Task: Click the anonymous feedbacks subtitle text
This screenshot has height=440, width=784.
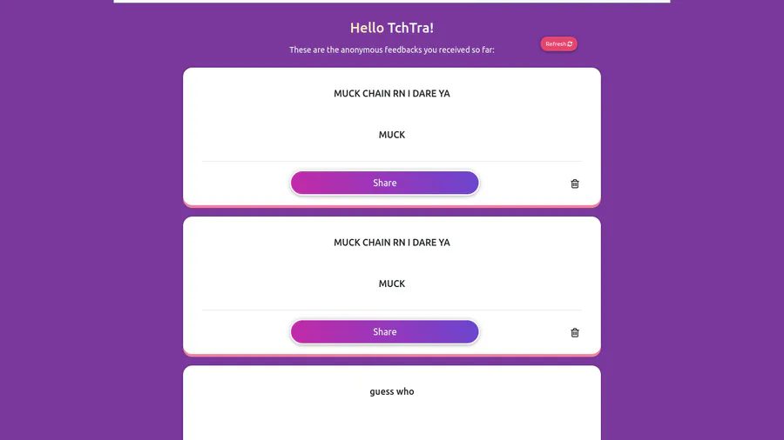Action: 391,50
